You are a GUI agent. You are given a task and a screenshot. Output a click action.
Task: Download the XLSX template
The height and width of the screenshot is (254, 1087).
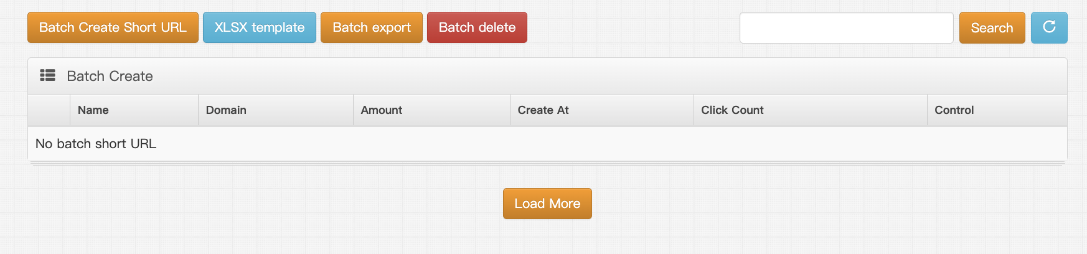(x=259, y=27)
